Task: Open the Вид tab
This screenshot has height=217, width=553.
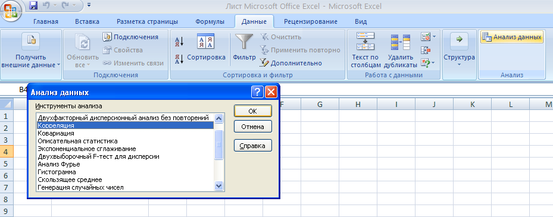Action: 361,21
